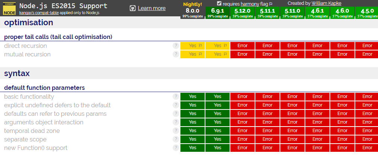
Task: Click Yes cell for arguments object interaction 8.0.0
Action: tap(193, 122)
